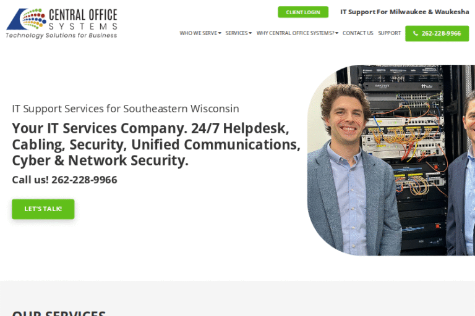The width and height of the screenshot is (475, 316).
Task: Expand the Who We Serve dropdown
Action: point(200,33)
